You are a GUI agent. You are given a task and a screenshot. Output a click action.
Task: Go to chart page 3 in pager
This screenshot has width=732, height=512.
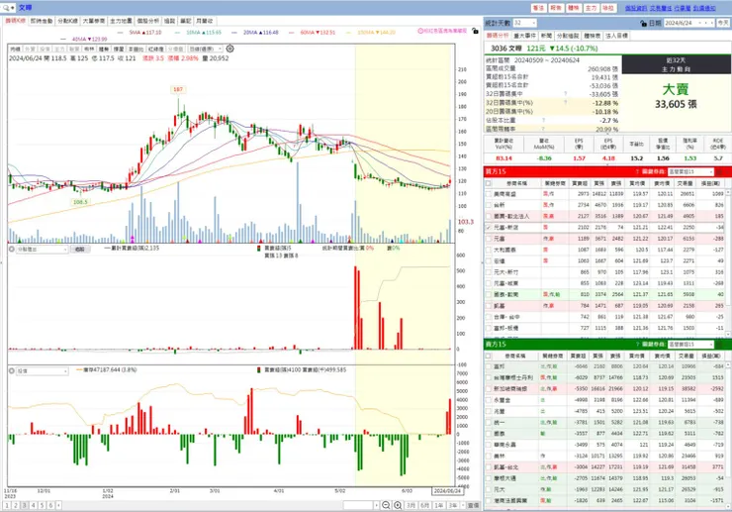[25, 505]
